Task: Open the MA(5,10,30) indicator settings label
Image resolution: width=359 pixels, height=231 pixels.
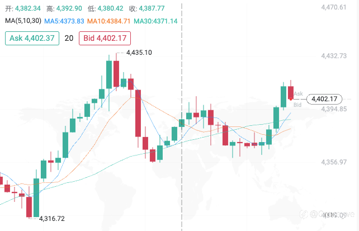Action: point(23,21)
